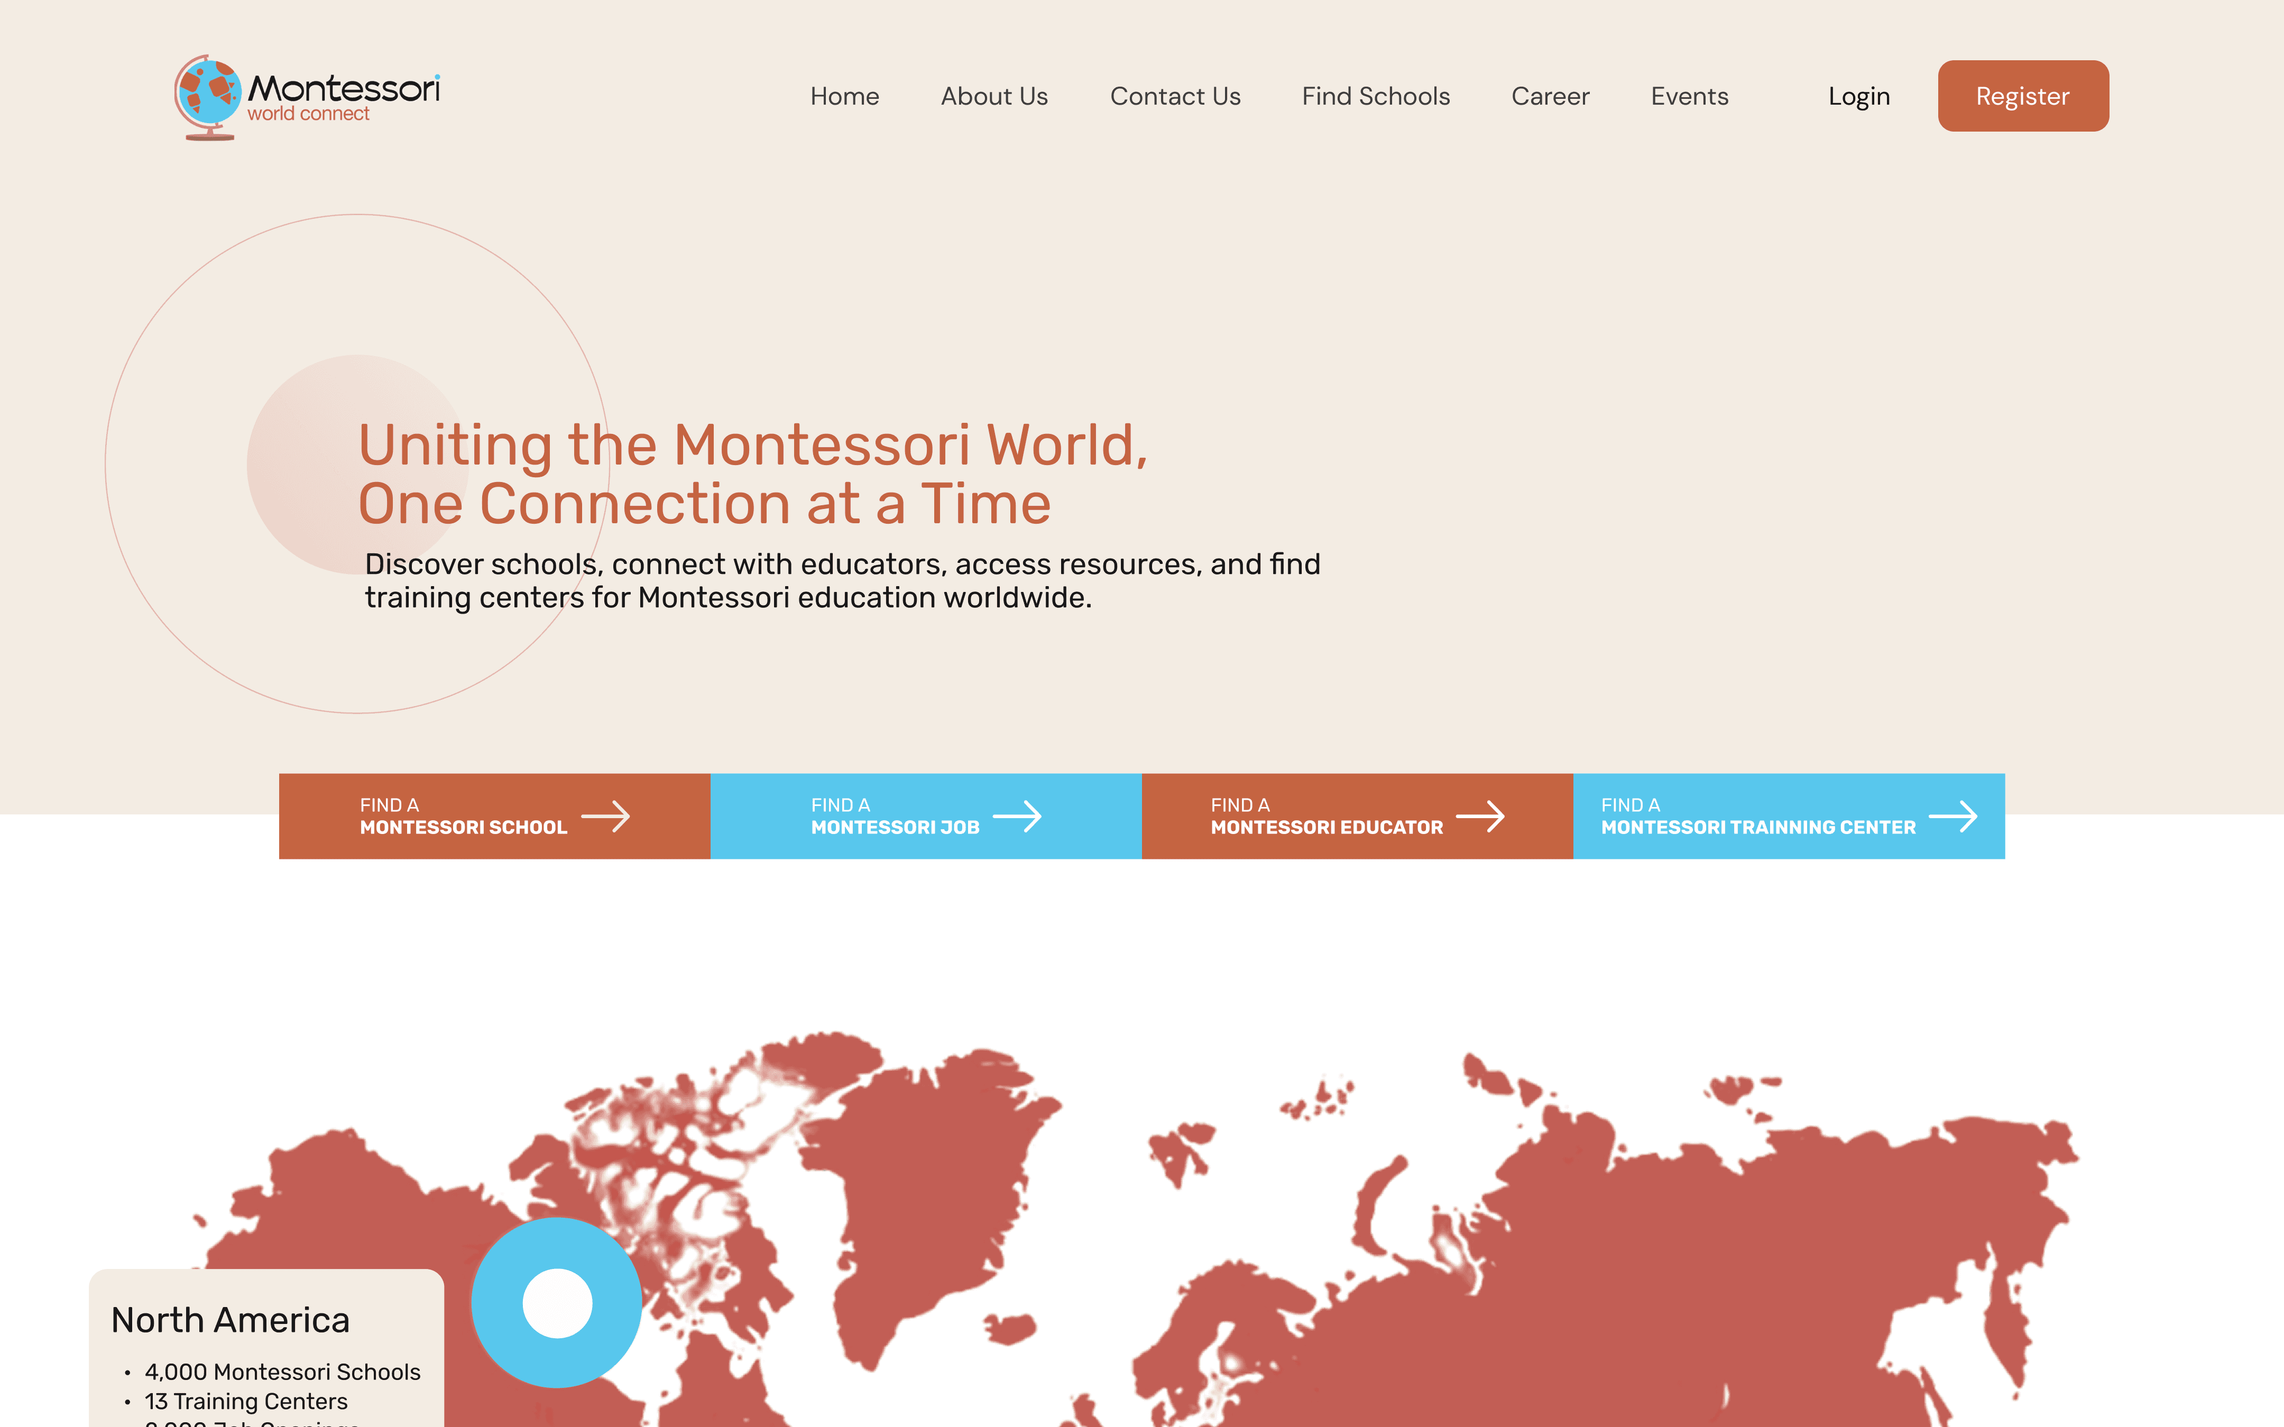The height and width of the screenshot is (1427, 2284).
Task: View the Events page
Action: coord(1689,96)
